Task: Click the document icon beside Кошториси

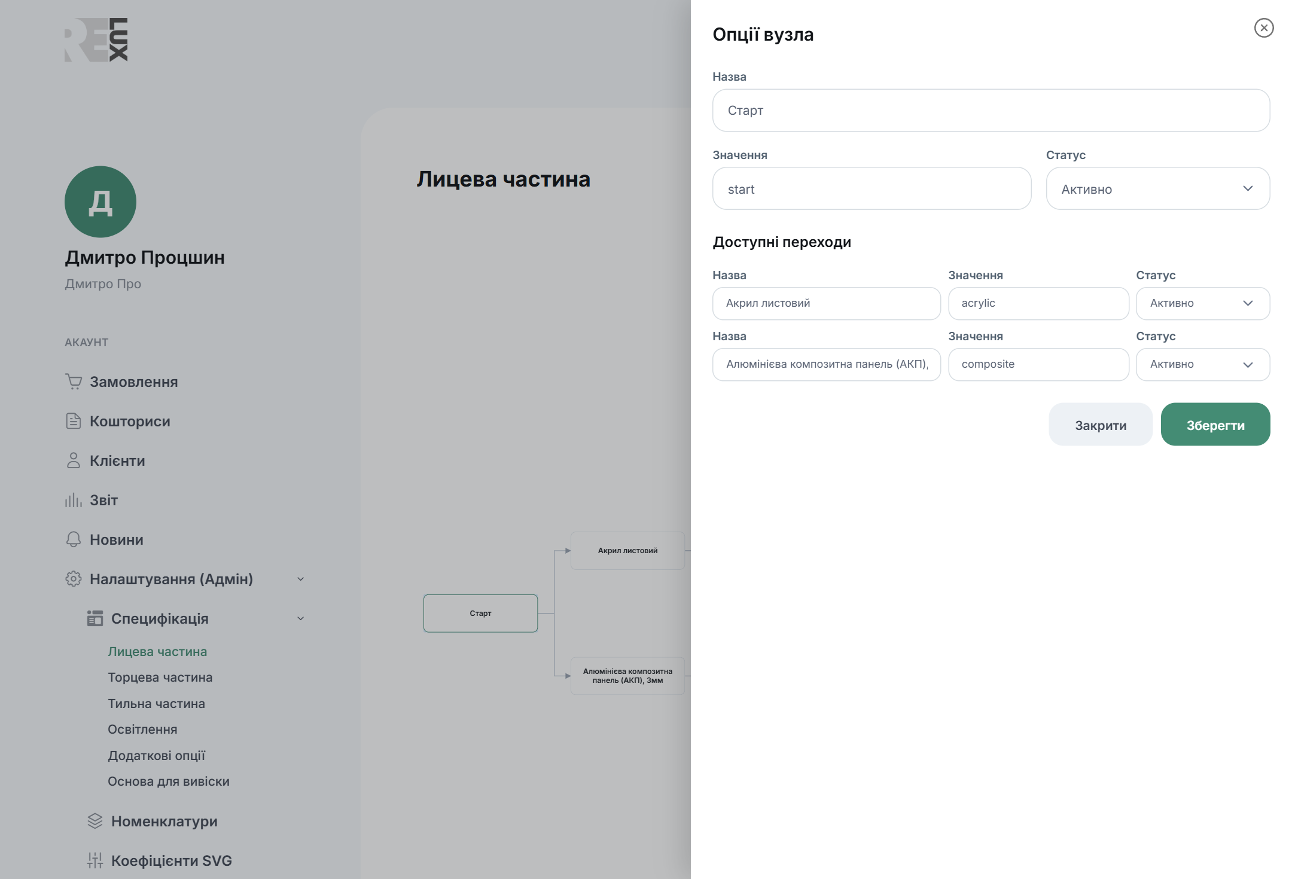Action: (x=74, y=421)
